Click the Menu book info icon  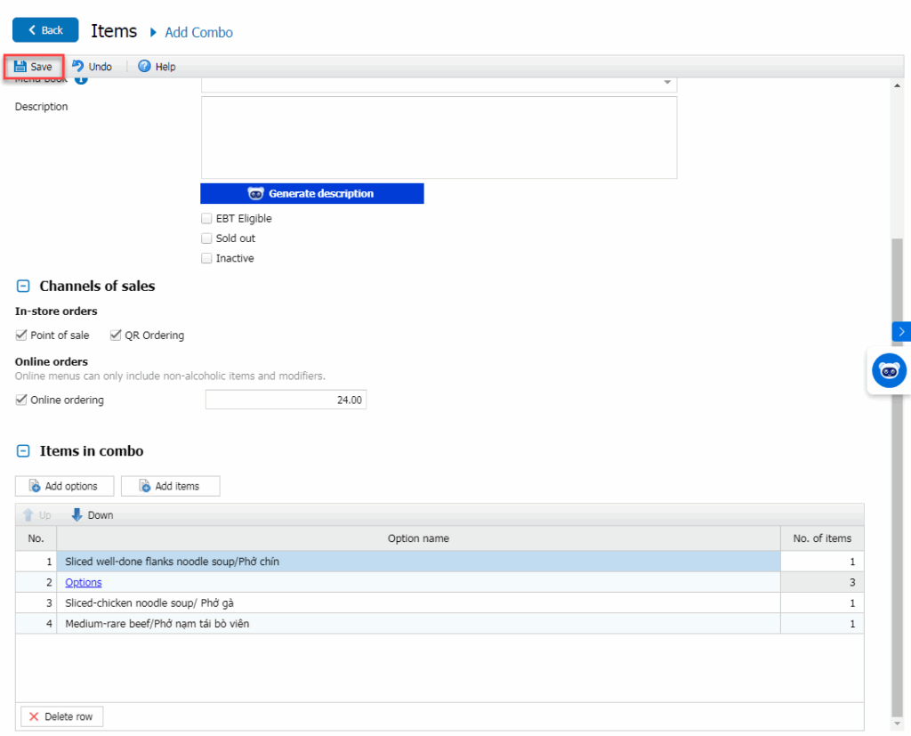click(81, 80)
